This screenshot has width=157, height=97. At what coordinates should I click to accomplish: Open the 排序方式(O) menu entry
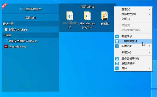click(133, 14)
